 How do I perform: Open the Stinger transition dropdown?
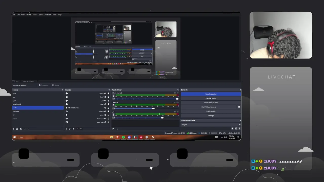coord(211,125)
